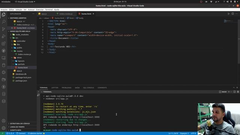The image size is (240, 135).
Task: Open the Problemas panel tab
Action: (67, 88)
